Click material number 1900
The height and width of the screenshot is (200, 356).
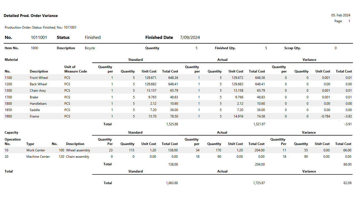coord(8,116)
